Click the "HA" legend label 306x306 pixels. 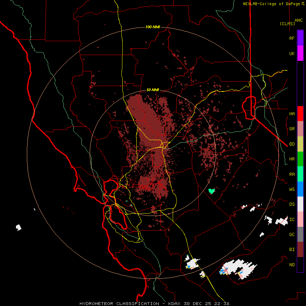[x=292, y=114]
